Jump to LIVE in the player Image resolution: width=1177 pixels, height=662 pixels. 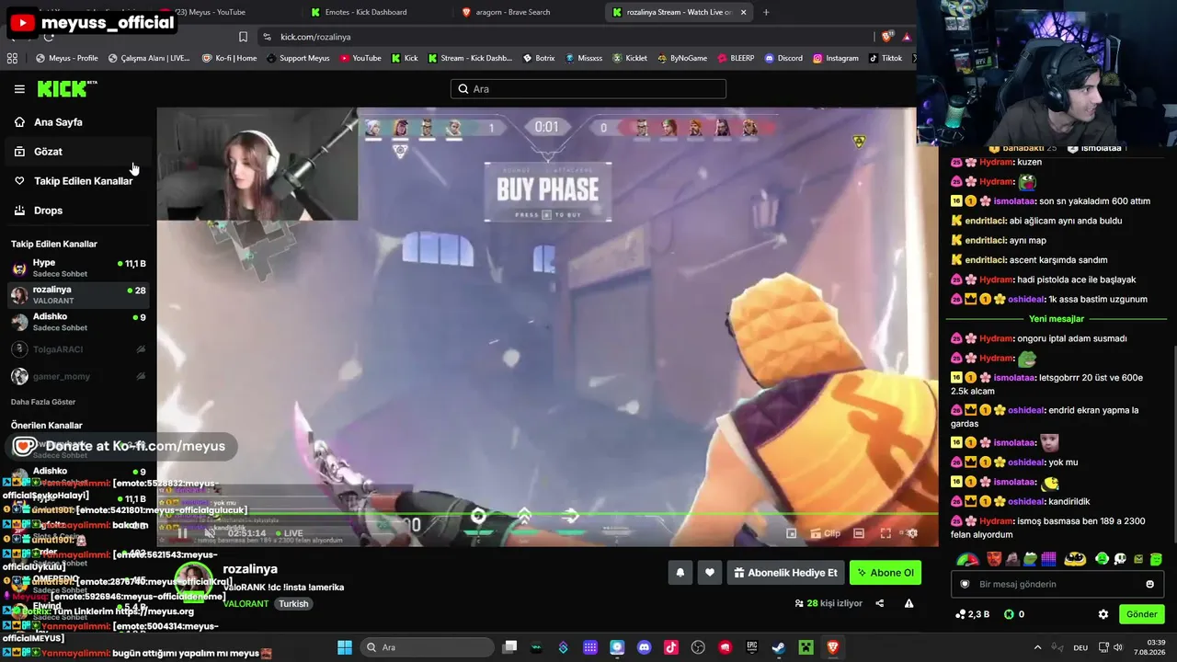click(289, 533)
